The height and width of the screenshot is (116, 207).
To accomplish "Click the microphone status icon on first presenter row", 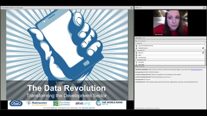I will 203,53.
